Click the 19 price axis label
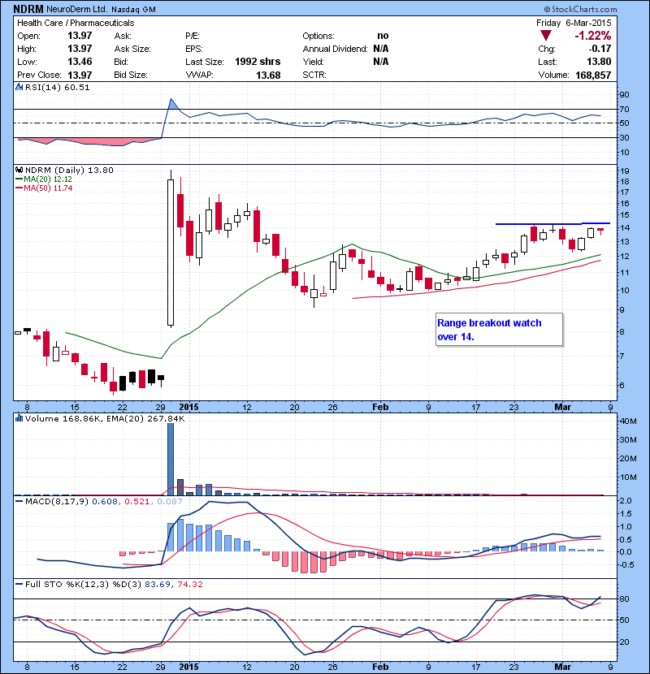 pyautogui.click(x=624, y=171)
